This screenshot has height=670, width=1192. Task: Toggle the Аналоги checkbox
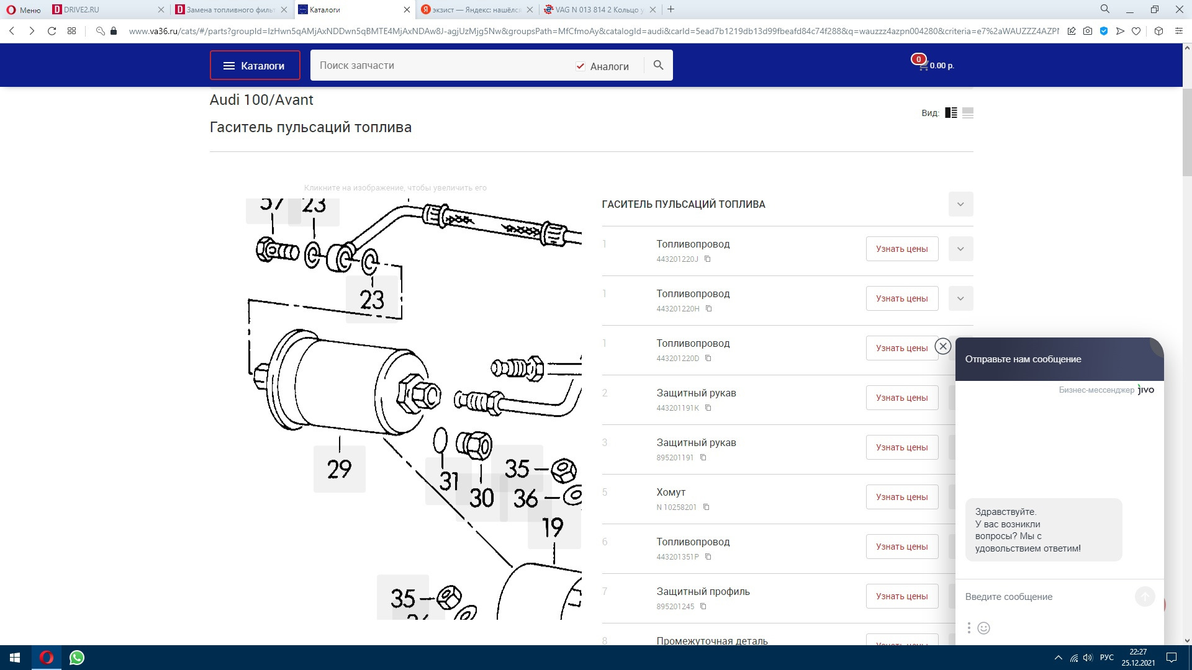click(x=580, y=66)
